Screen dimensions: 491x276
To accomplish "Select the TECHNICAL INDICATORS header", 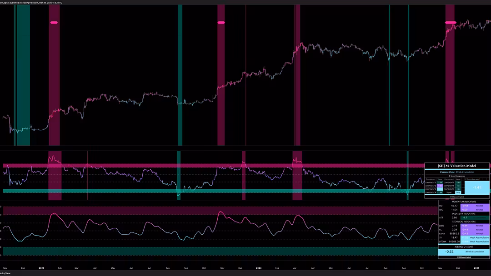I will click(x=464, y=222).
